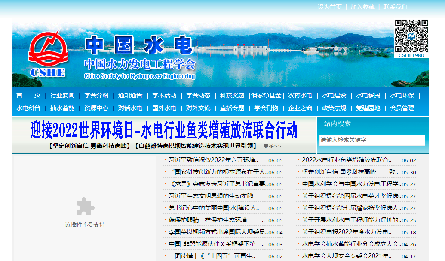Open 通知通告 in the navigation
445x261 pixels.
(130, 95)
